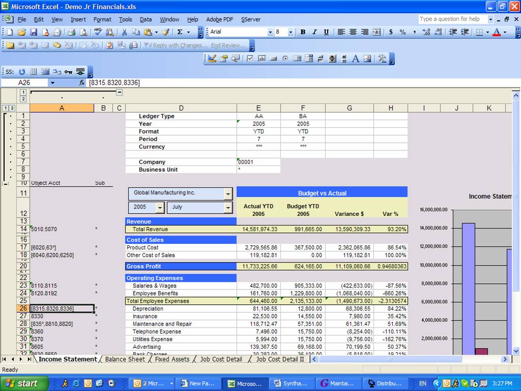Open the Borders dropdown arrow
The image size is (521, 391).
pyautogui.click(x=487, y=32)
